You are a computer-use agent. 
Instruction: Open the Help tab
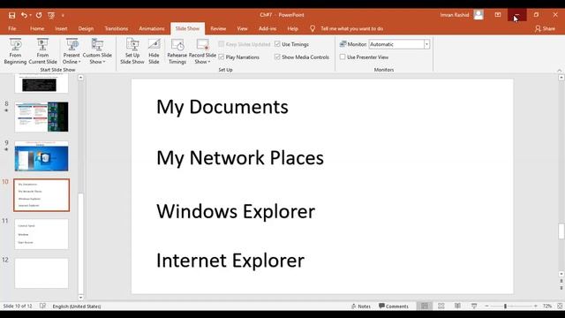point(292,28)
